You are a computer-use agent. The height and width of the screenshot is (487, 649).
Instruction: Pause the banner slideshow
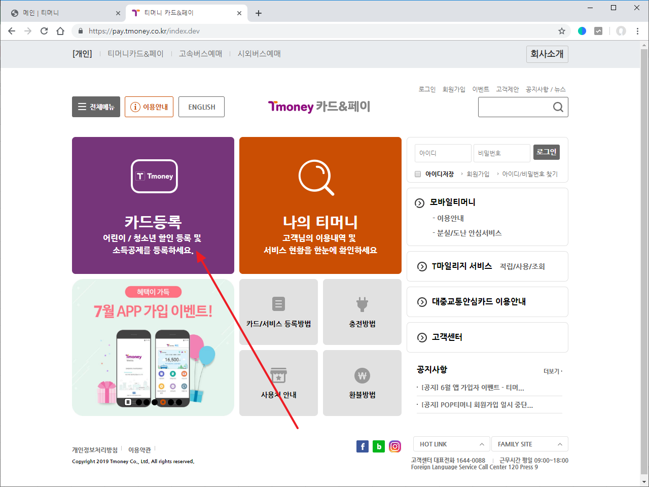click(x=128, y=402)
